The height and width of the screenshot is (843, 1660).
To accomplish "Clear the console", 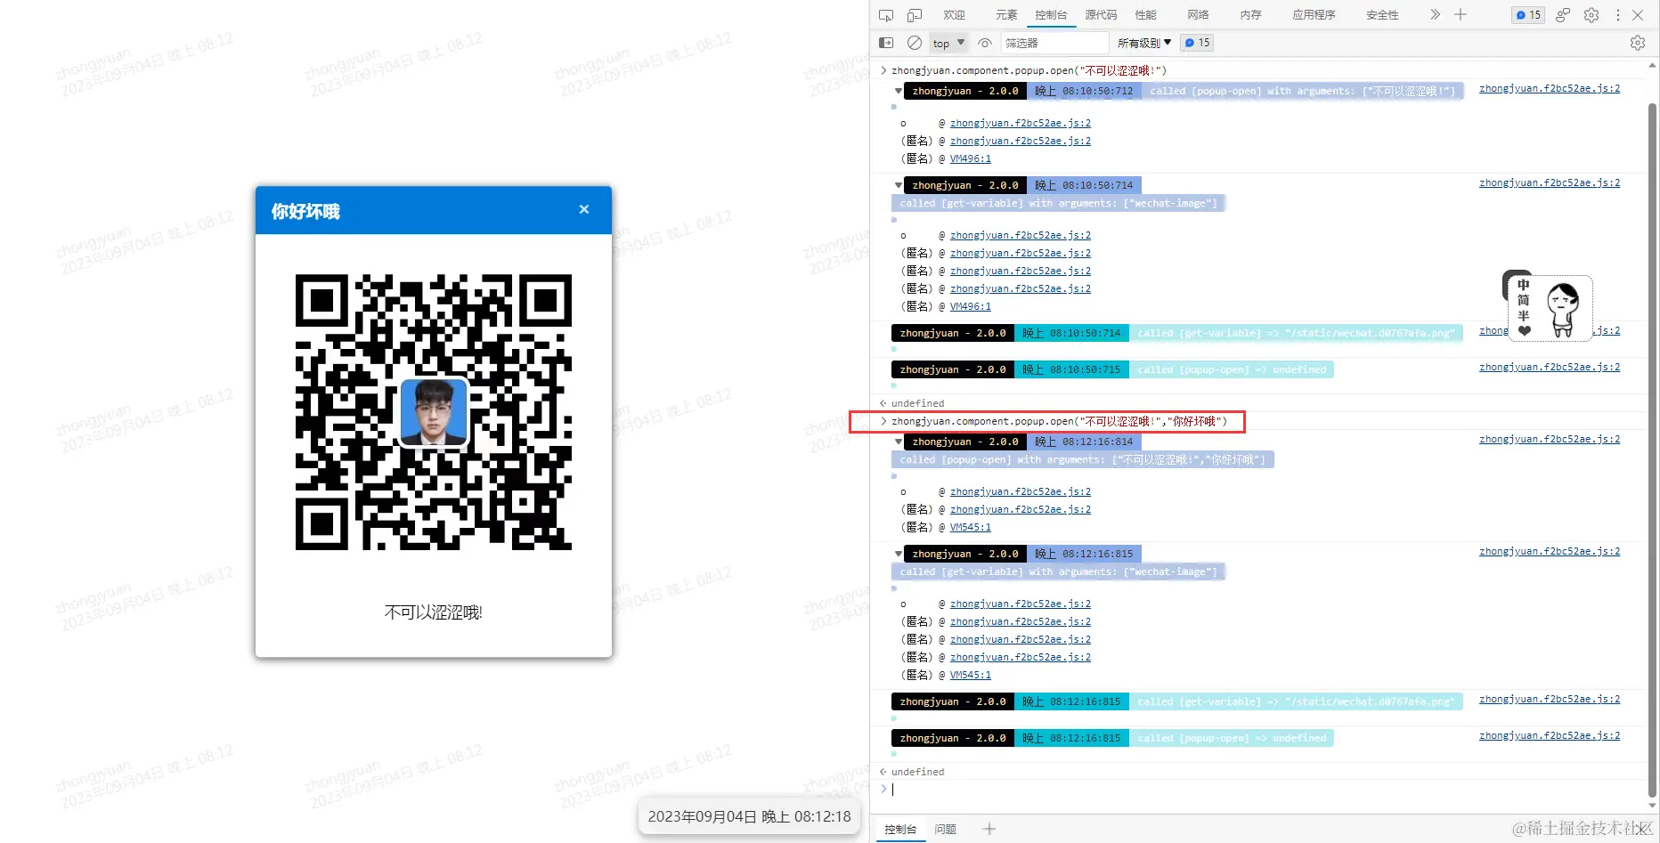I will [x=915, y=43].
